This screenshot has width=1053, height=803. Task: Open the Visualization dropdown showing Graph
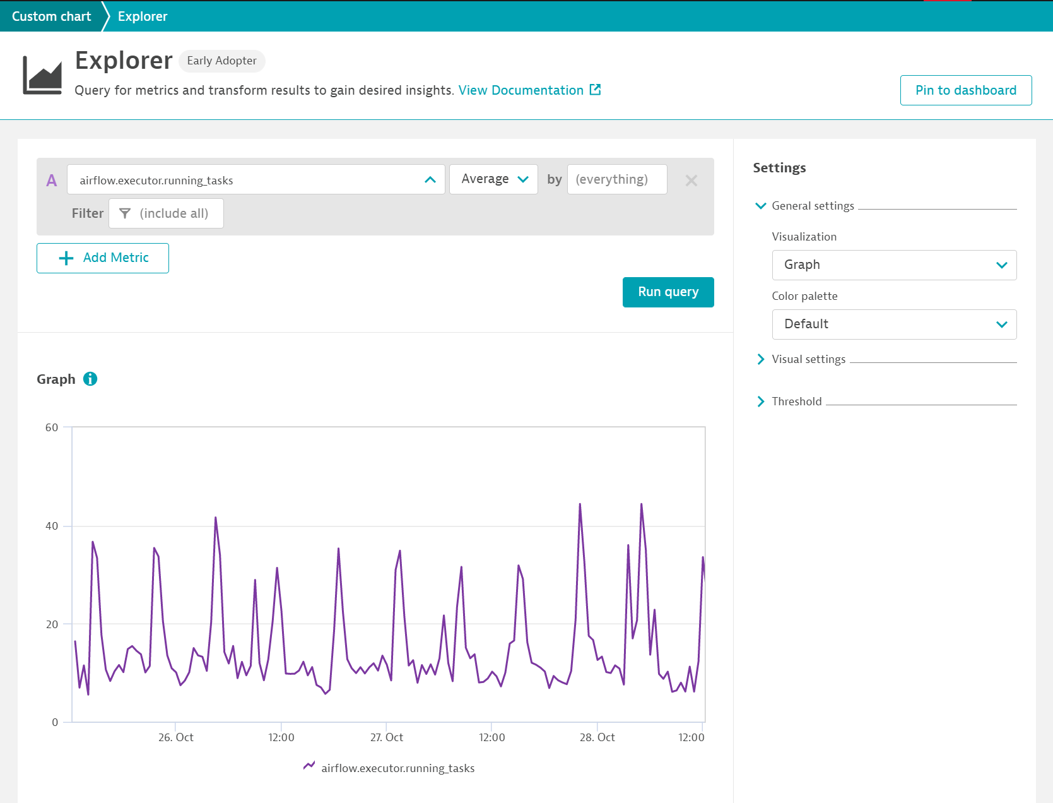click(893, 265)
